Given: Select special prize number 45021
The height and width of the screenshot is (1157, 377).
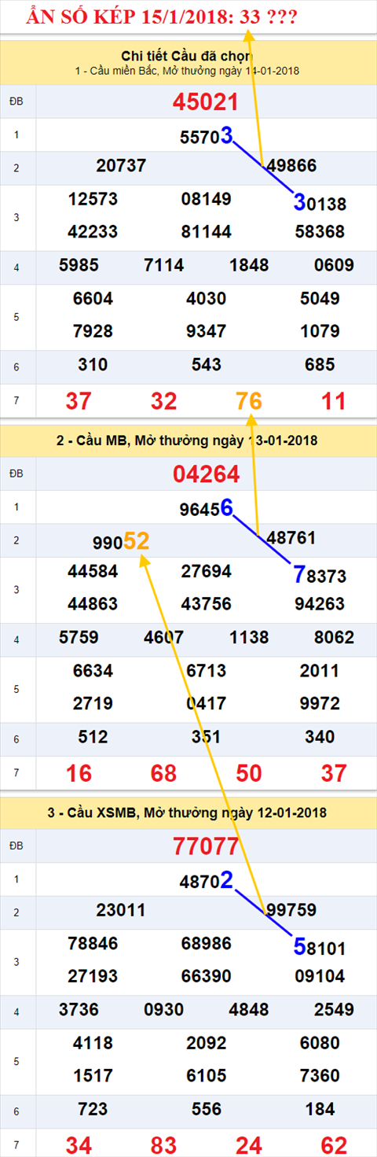Looking at the screenshot, I should click(x=205, y=102).
